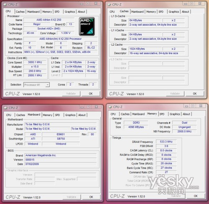Select CPU tab in the Memory window
Screen dimensions: 209x204
coord(113,114)
